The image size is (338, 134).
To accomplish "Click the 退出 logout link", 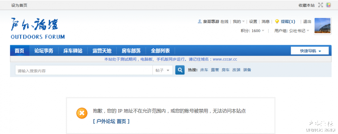I will pyautogui.click(x=307, y=22).
